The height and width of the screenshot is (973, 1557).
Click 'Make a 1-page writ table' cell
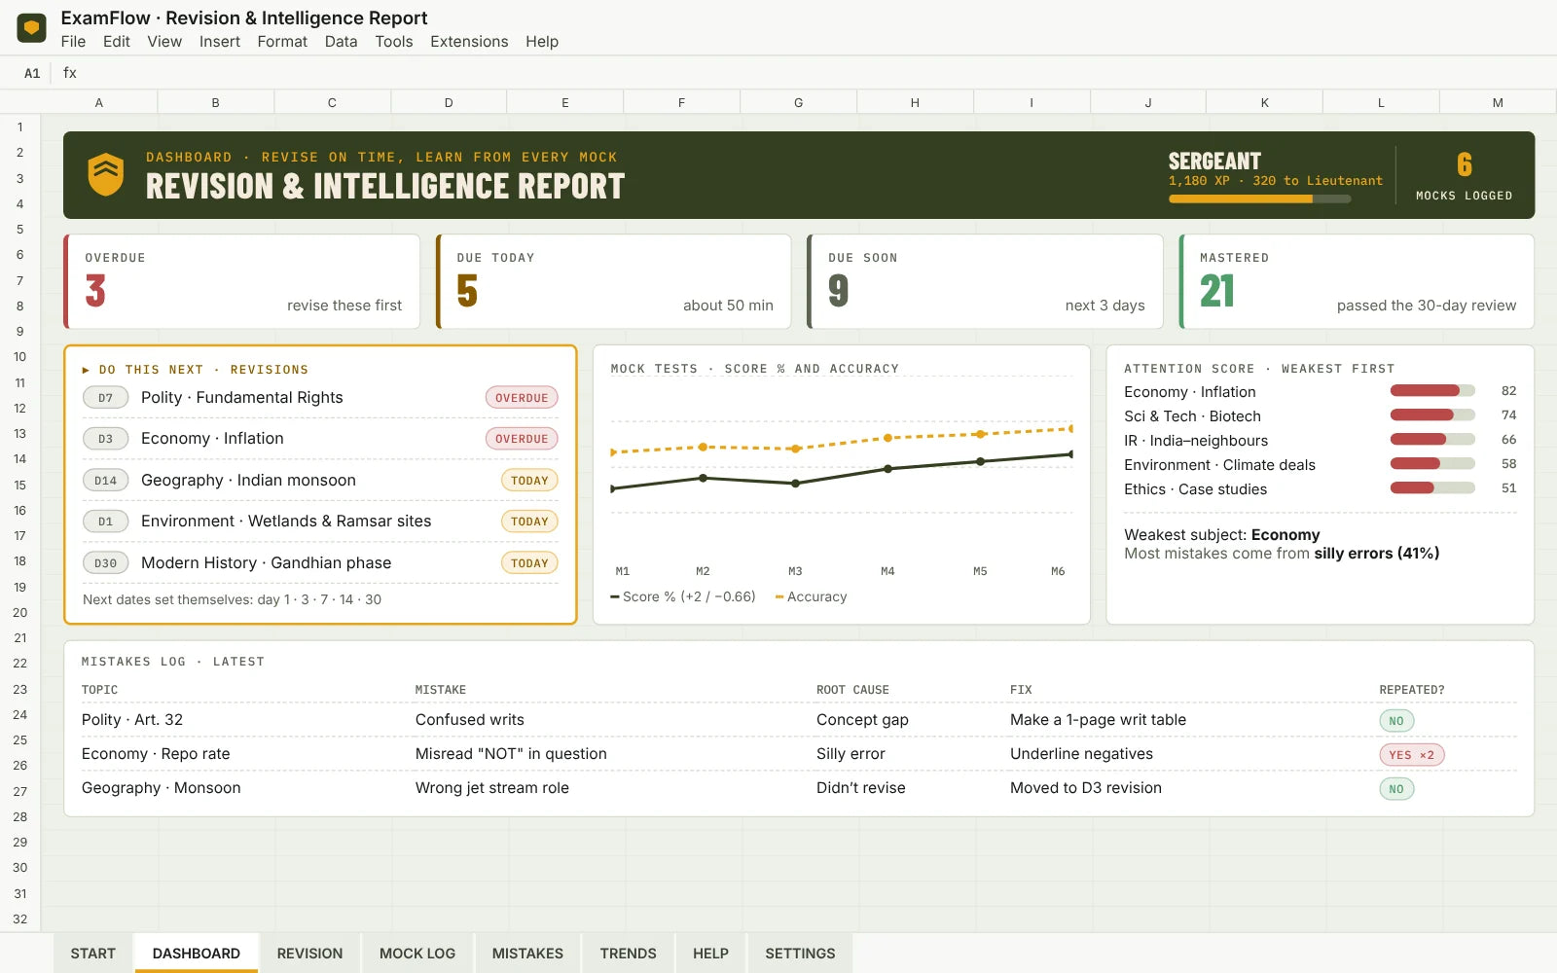(1098, 720)
